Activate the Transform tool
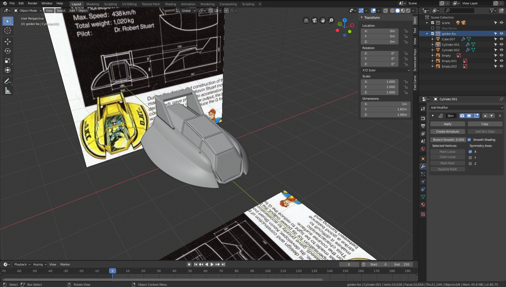506x287 pixels. point(8,70)
